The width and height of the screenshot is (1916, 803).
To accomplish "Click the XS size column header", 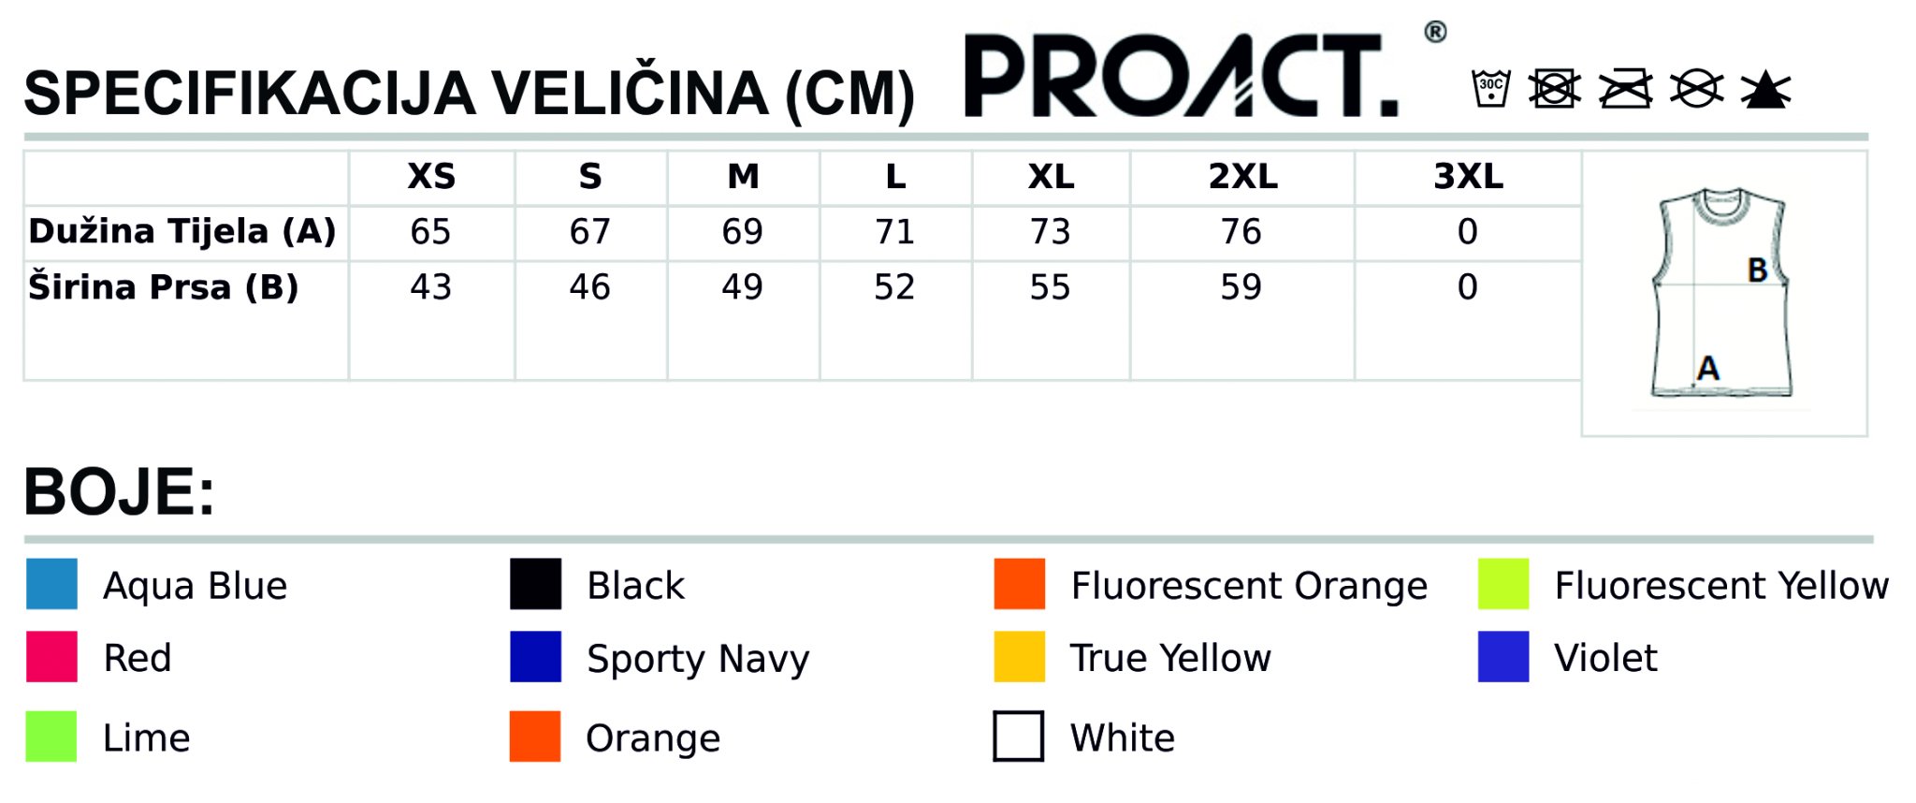I will pos(431,177).
